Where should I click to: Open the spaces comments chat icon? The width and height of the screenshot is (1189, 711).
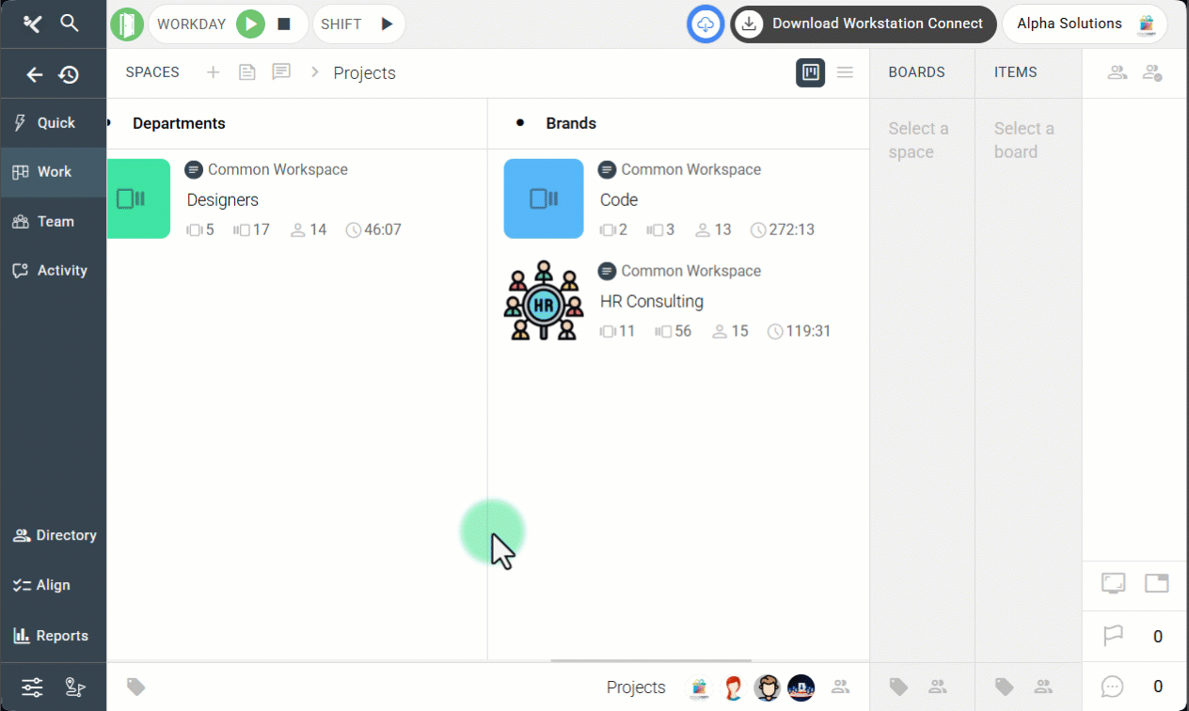click(x=281, y=72)
